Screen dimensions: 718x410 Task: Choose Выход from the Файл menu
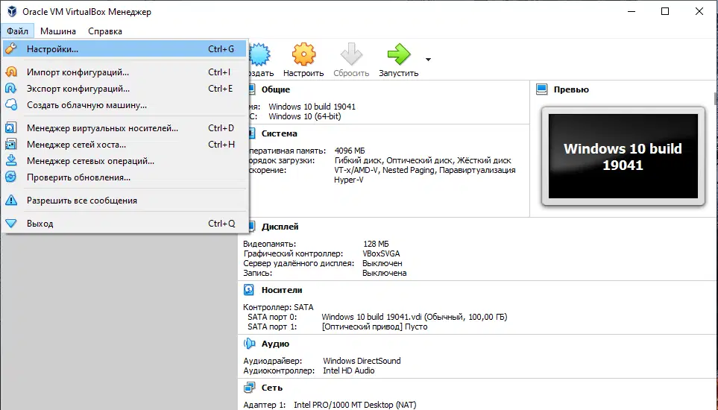pos(125,224)
